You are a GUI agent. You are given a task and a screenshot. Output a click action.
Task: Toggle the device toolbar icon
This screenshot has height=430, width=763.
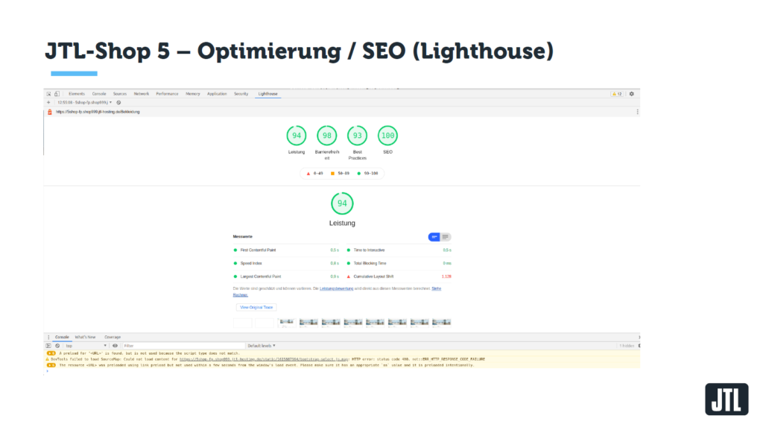pyautogui.click(x=57, y=94)
